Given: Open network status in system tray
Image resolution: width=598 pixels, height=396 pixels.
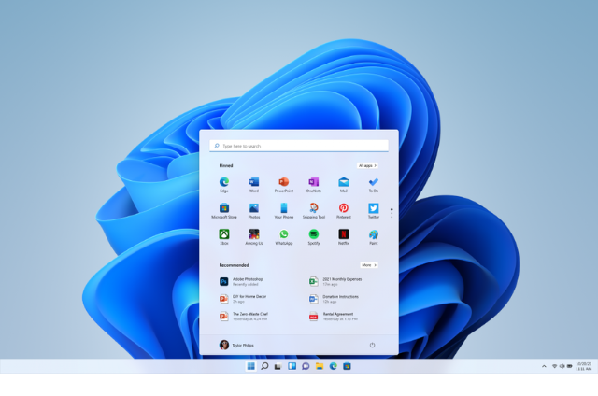Looking at the screenshot, I should tap(554, 366).
